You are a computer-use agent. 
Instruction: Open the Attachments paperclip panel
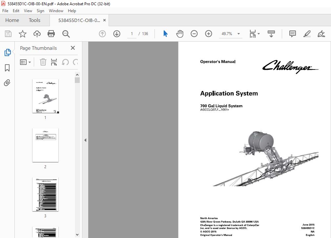click(x=7, y=83)
